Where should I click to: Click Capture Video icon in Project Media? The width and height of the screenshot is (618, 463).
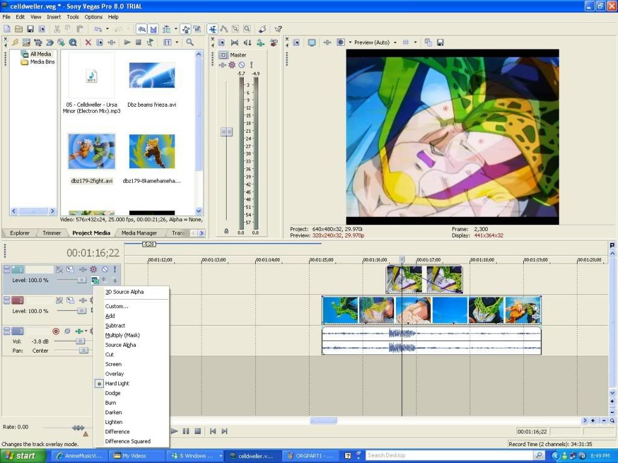38,42
